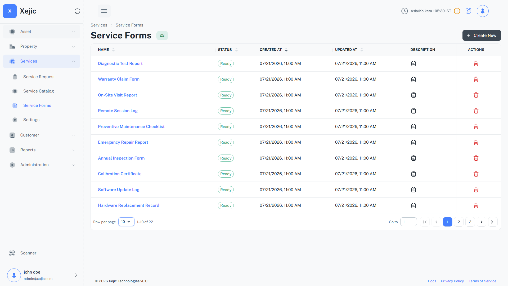This screenshot has width=508, height=286.
Task: Toggle the hamburger menu button
Action: click(x=104, y=11)
